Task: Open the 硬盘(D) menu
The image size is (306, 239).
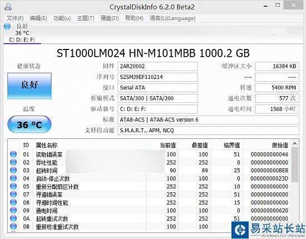Action: [110, 18]
